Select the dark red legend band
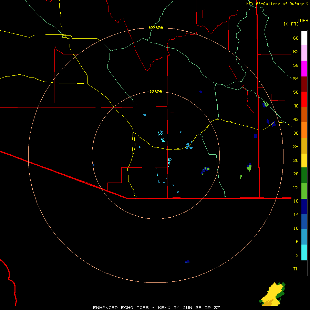310x310 pixels. tap(304, 84)
